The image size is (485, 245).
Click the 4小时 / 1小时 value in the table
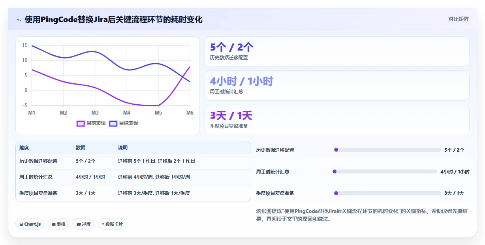click(90, 177)
